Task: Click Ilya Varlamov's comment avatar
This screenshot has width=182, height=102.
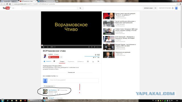Action: 45,92
